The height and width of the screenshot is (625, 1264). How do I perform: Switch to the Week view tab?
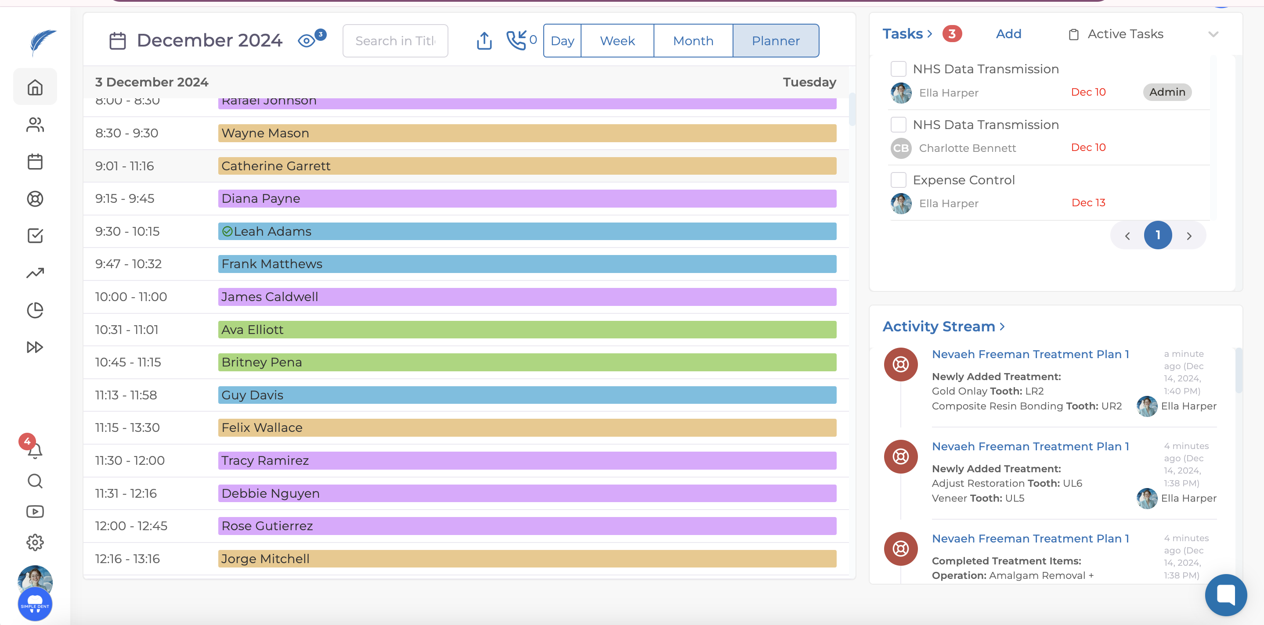pyautogui.click(x=617, y=41)
